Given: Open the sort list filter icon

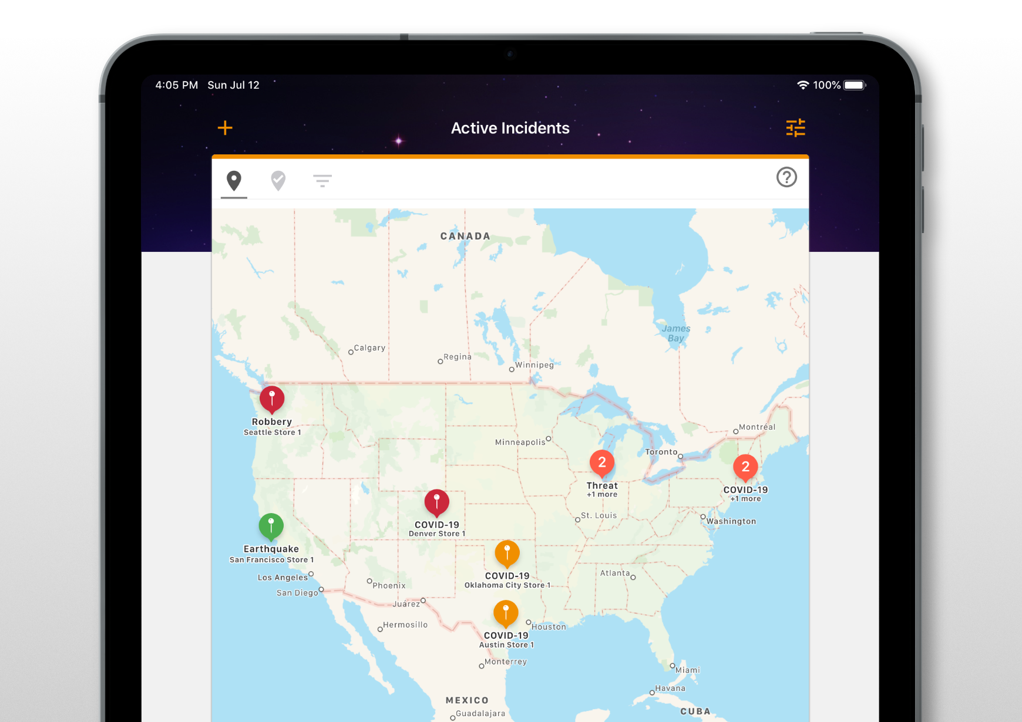Looking at the screenshot, I should pyautogui.click(x=322, y=181).
